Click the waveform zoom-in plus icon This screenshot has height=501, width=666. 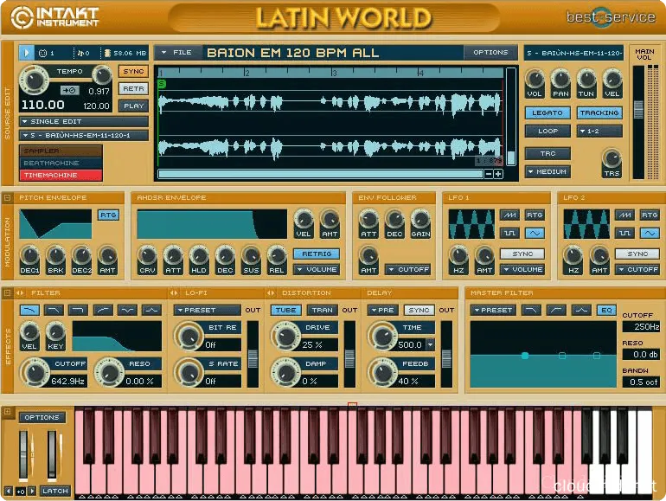(x=498, y=174)
